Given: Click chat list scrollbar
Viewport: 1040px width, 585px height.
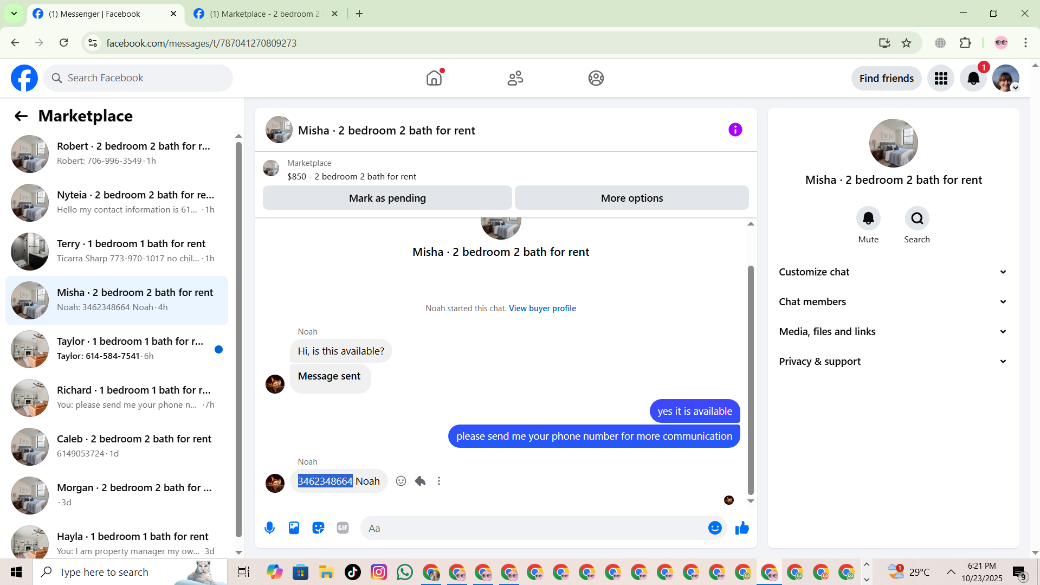Looking at the screenshot, I should pyautogui.click(x=238, y=339).
